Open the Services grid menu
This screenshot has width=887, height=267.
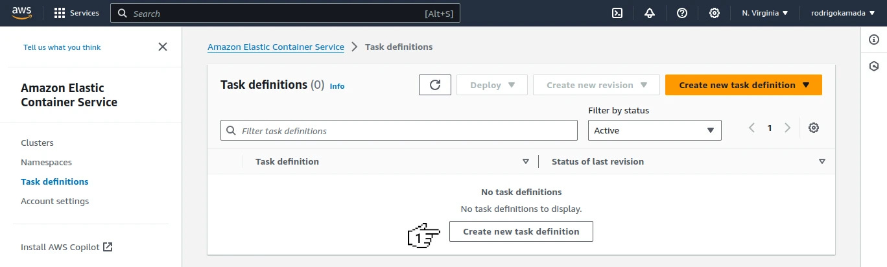coord(77,13)
